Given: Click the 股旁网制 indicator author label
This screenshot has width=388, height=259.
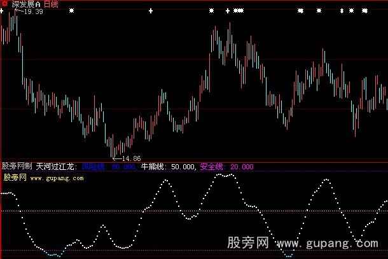Looking at the screenshot, I should 17,167.
